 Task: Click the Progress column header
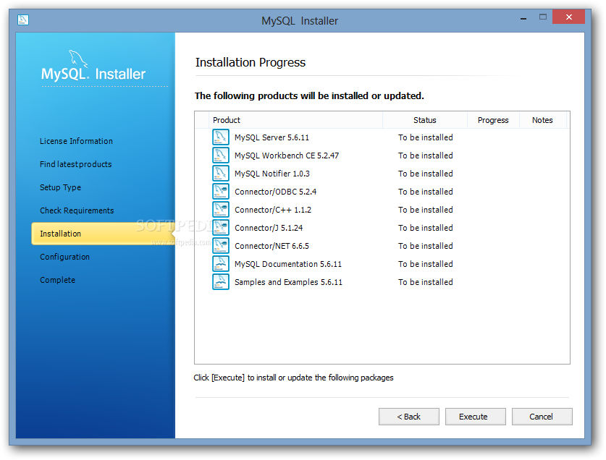tap(493, 120)
